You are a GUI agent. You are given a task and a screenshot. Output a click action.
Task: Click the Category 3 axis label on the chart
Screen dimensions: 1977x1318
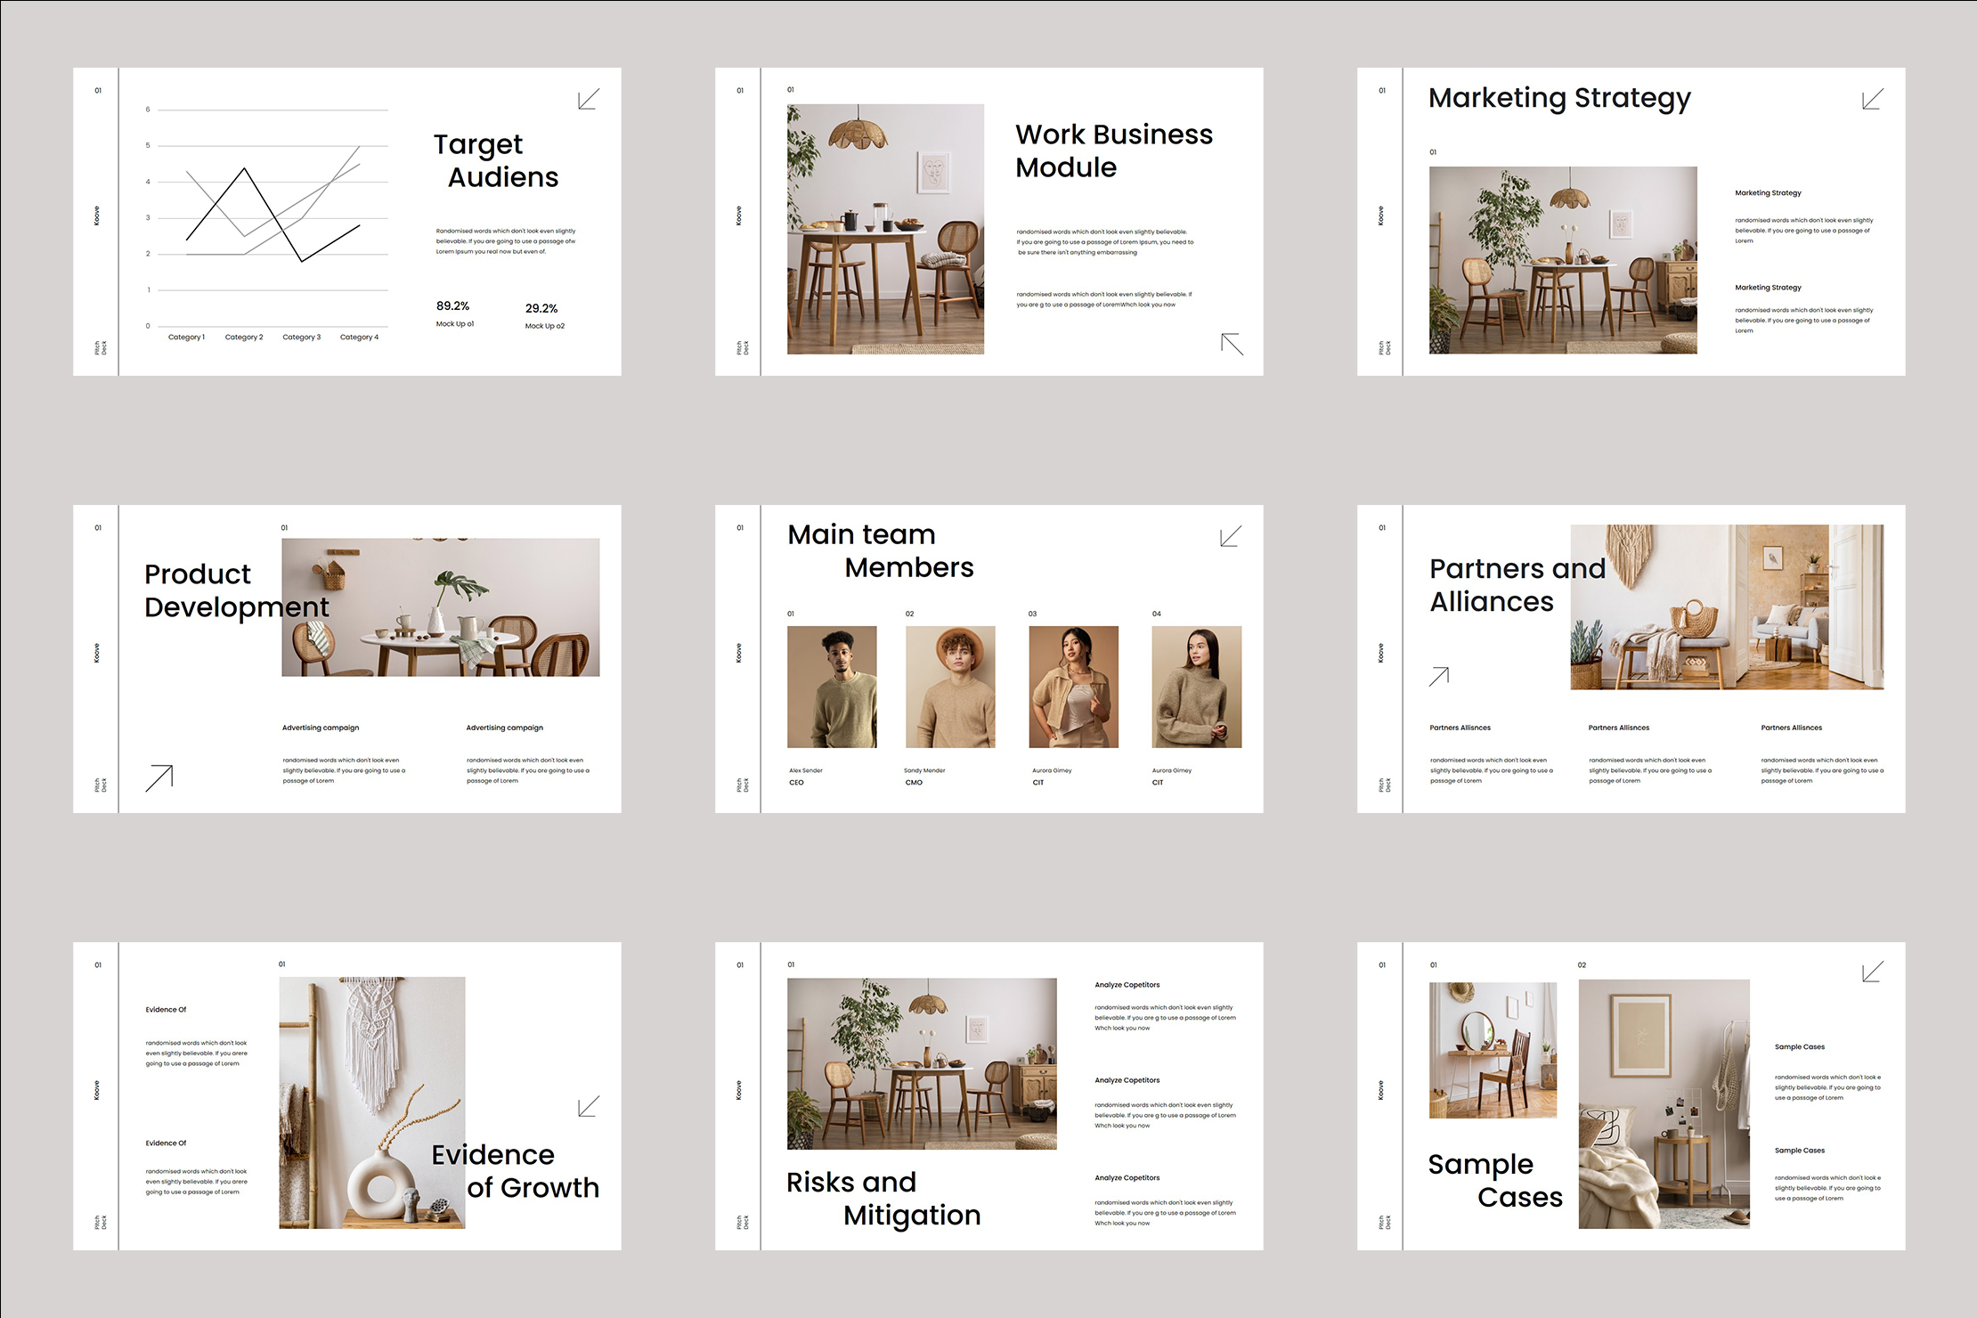pyautogui.click(x=302, y=337)
